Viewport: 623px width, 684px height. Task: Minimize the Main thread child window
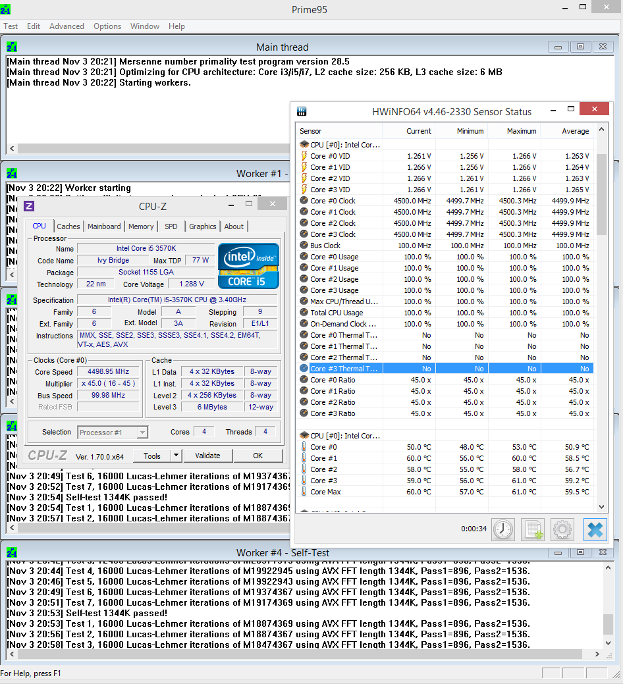point(558,47)
